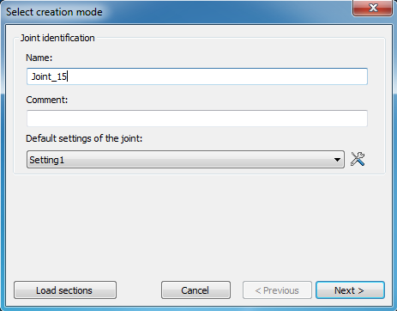Click the blank title bar area beside the close button
Image resolution: width=397 pixels, height=311 pixels.
[229, 11]
